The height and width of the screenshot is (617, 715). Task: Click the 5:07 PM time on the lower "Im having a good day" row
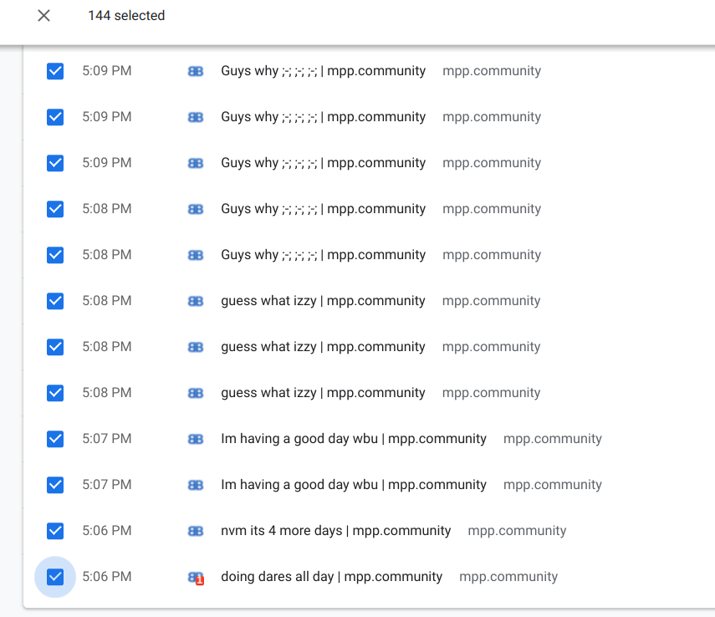(x=107, y=485)
